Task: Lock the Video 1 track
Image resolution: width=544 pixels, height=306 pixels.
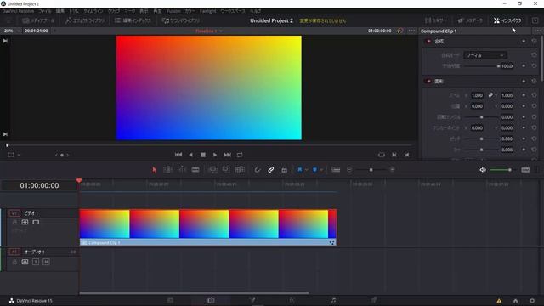Action: tap(14, 222)
